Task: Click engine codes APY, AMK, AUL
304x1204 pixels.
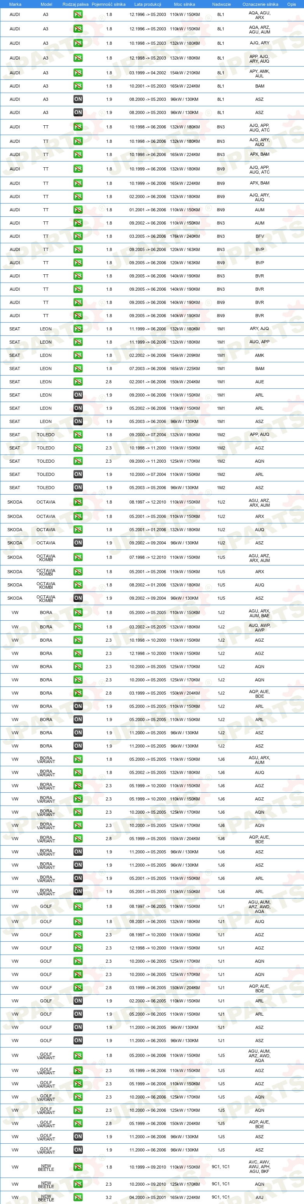Action: (260, 74)
